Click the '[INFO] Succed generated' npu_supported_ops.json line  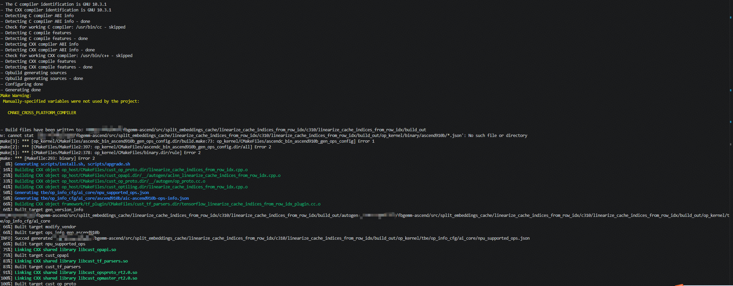pos(265,238)
